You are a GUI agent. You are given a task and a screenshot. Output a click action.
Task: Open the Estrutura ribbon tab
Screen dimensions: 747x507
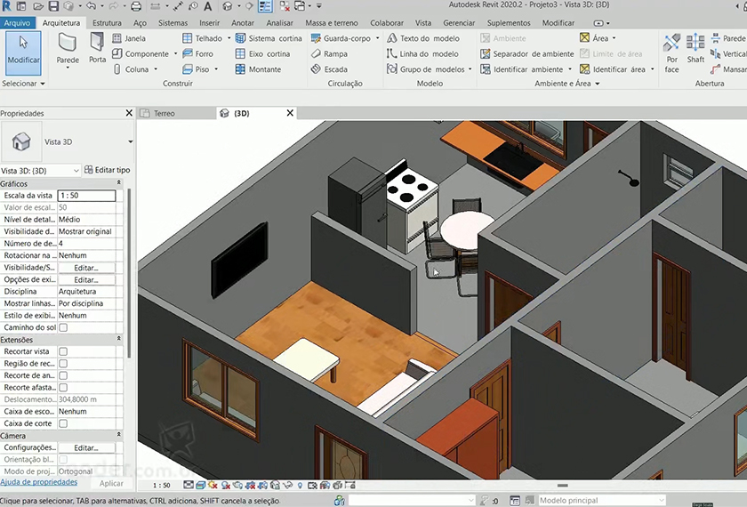tap(107, 22)
